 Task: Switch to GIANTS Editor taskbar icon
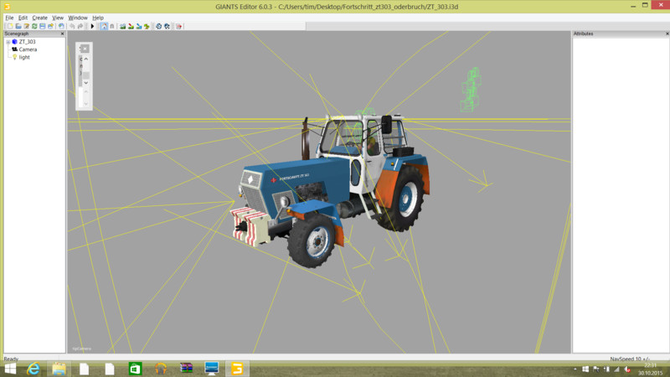click(237, 369)
